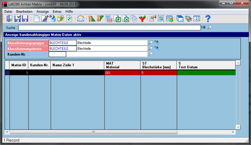
Task: Click the green Test Datum cell
Action: pos(206,73)
